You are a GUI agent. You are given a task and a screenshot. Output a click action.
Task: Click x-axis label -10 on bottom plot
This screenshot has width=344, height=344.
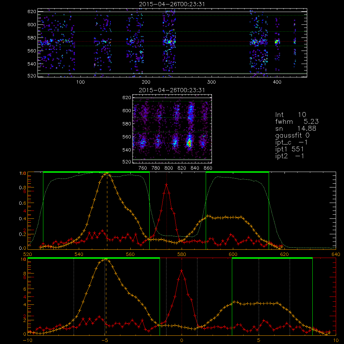tap(28, 340)
